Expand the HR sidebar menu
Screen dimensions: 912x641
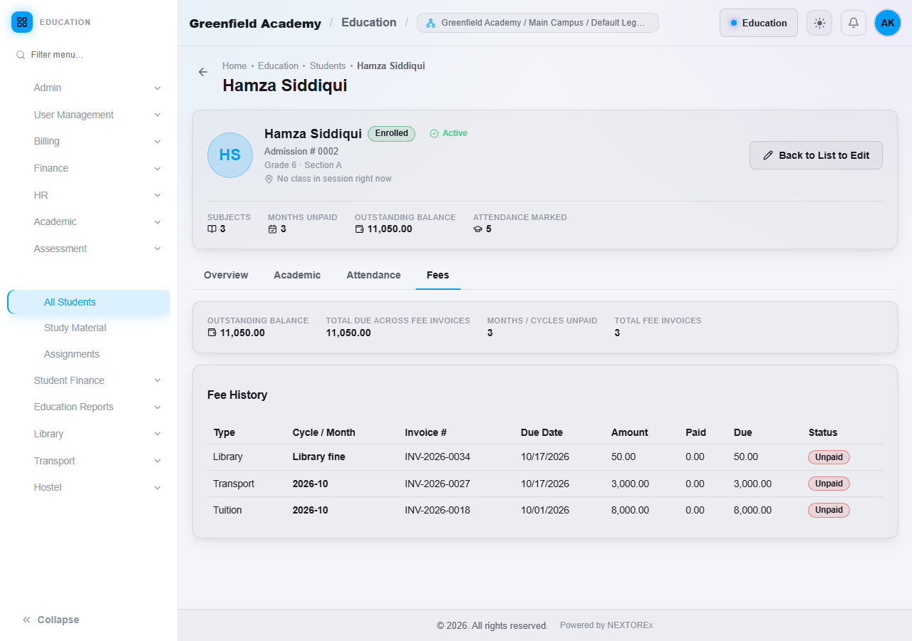[98, 195]
